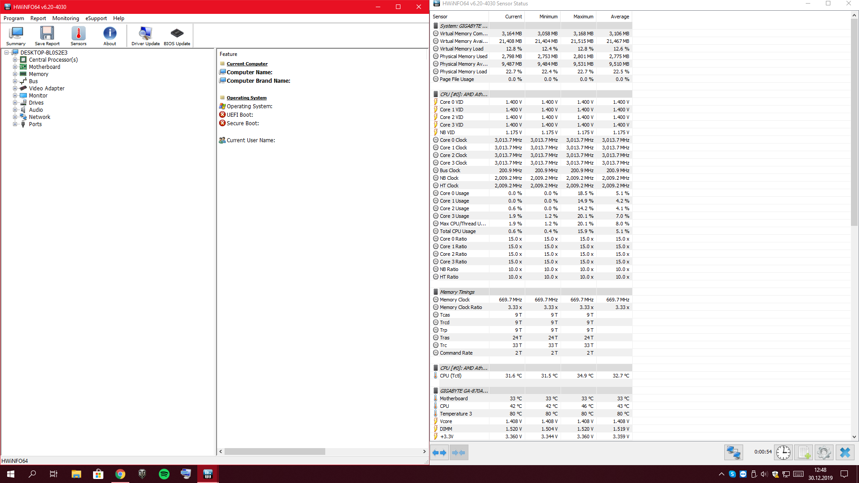Click the sensor settings gear icon

[824, 453]
